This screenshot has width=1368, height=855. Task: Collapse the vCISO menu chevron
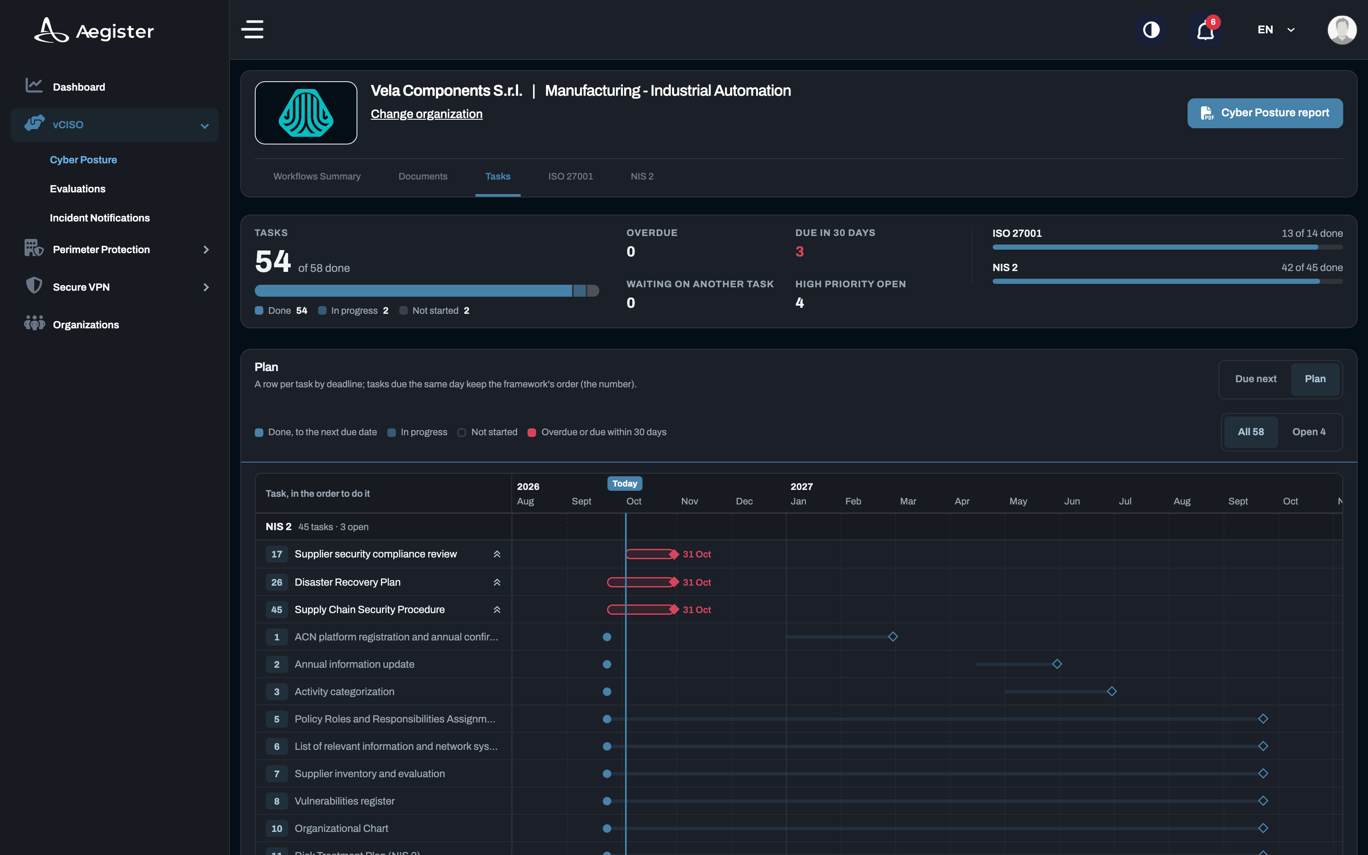205,126
